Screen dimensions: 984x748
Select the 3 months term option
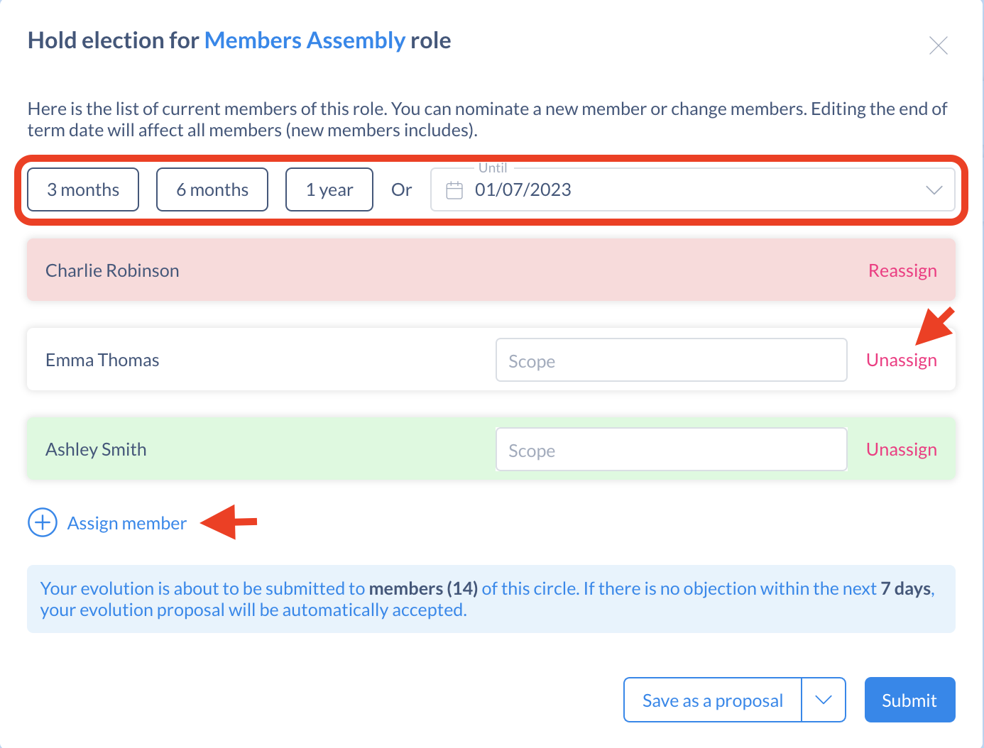pos(83,189)
